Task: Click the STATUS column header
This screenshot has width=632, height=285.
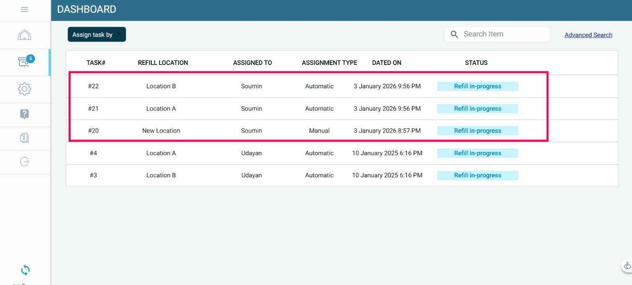Action: click(476, 63)
